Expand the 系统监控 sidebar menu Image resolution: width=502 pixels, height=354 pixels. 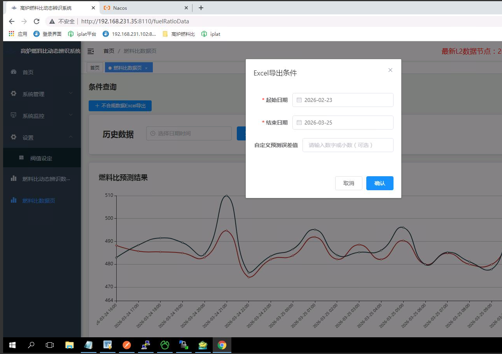point(42,116)
